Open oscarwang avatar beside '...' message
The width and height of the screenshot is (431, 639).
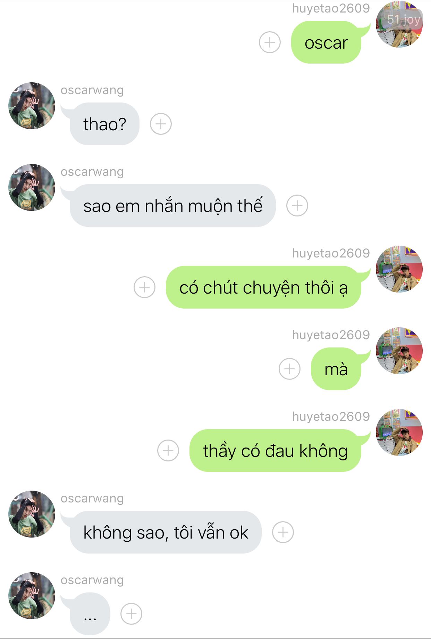(32, 596)
